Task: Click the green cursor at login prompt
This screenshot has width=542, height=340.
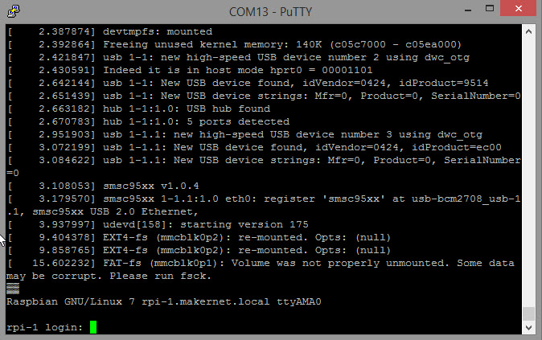Action: (93, 327)
